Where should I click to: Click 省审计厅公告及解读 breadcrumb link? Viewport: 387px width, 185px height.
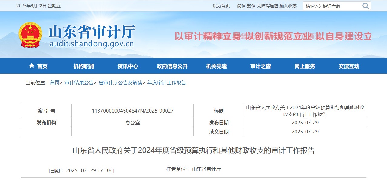tap(120, 83)
